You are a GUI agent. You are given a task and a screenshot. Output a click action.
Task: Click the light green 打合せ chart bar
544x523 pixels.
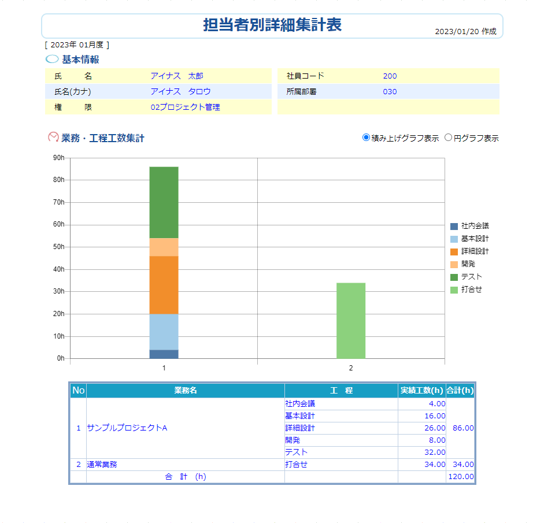(350, 320)
